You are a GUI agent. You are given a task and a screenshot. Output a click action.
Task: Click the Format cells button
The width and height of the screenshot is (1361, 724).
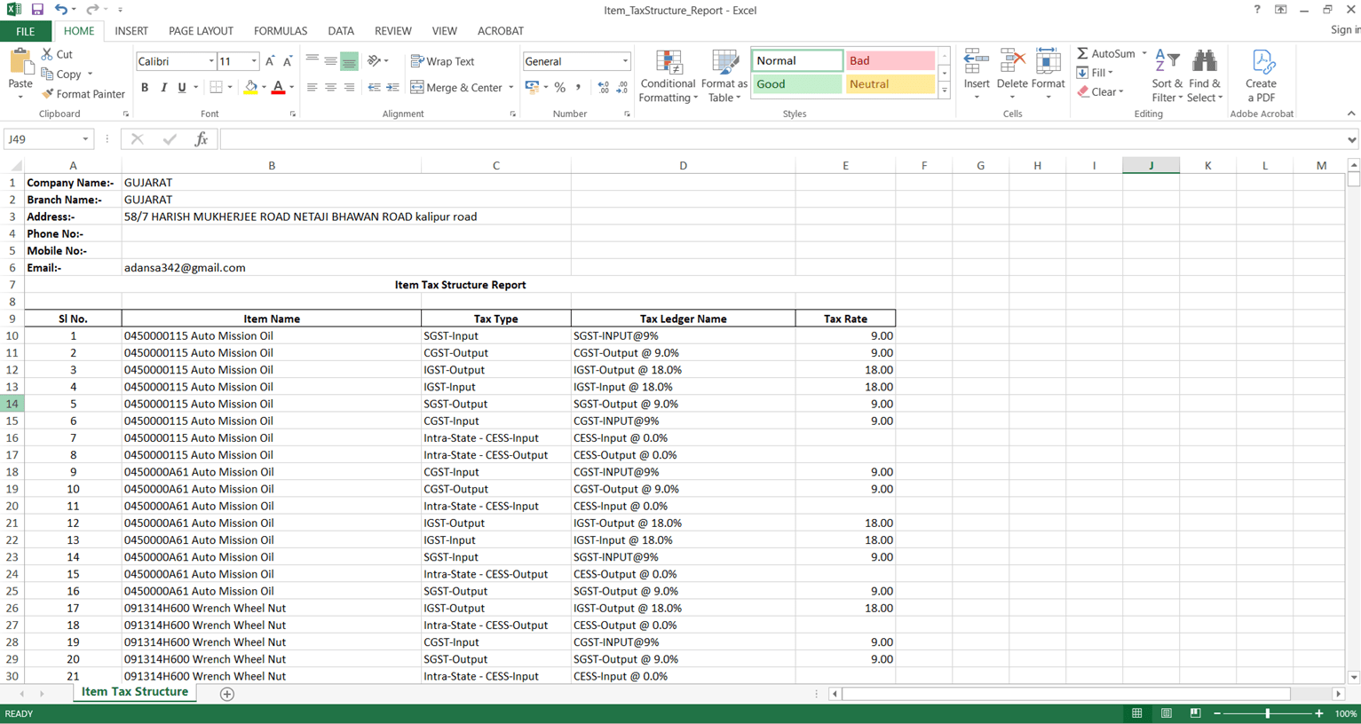(x=1048, y=75)
